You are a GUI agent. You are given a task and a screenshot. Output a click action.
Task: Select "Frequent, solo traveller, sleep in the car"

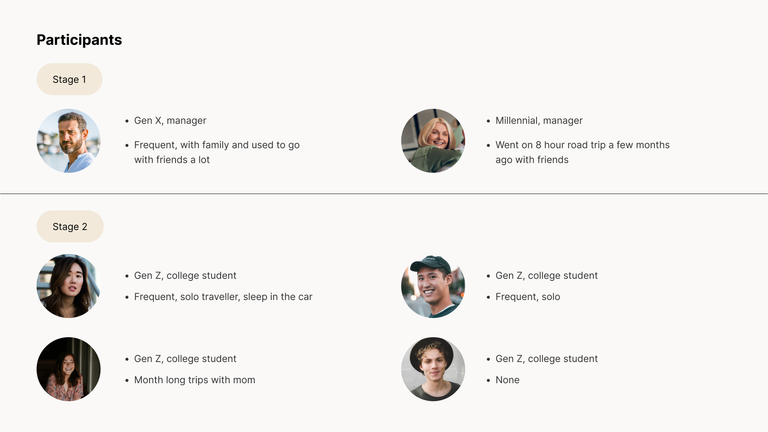point(223,297)
